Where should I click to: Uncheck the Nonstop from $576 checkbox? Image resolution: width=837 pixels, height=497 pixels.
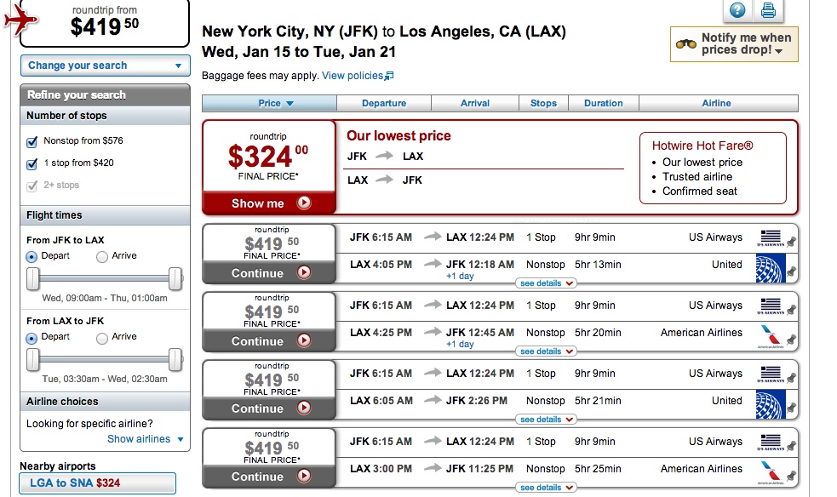coord(32,142)
